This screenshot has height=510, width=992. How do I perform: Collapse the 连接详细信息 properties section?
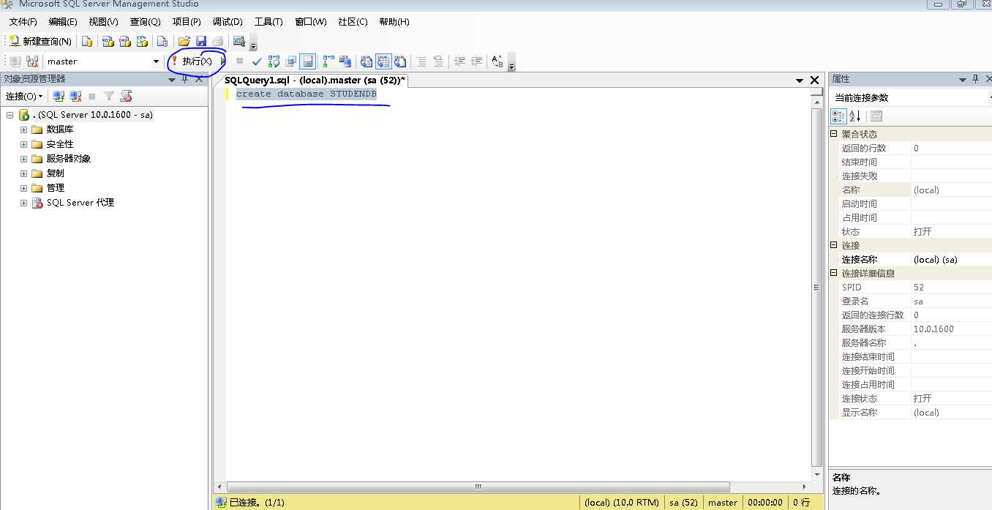click(x=834, y=273)
